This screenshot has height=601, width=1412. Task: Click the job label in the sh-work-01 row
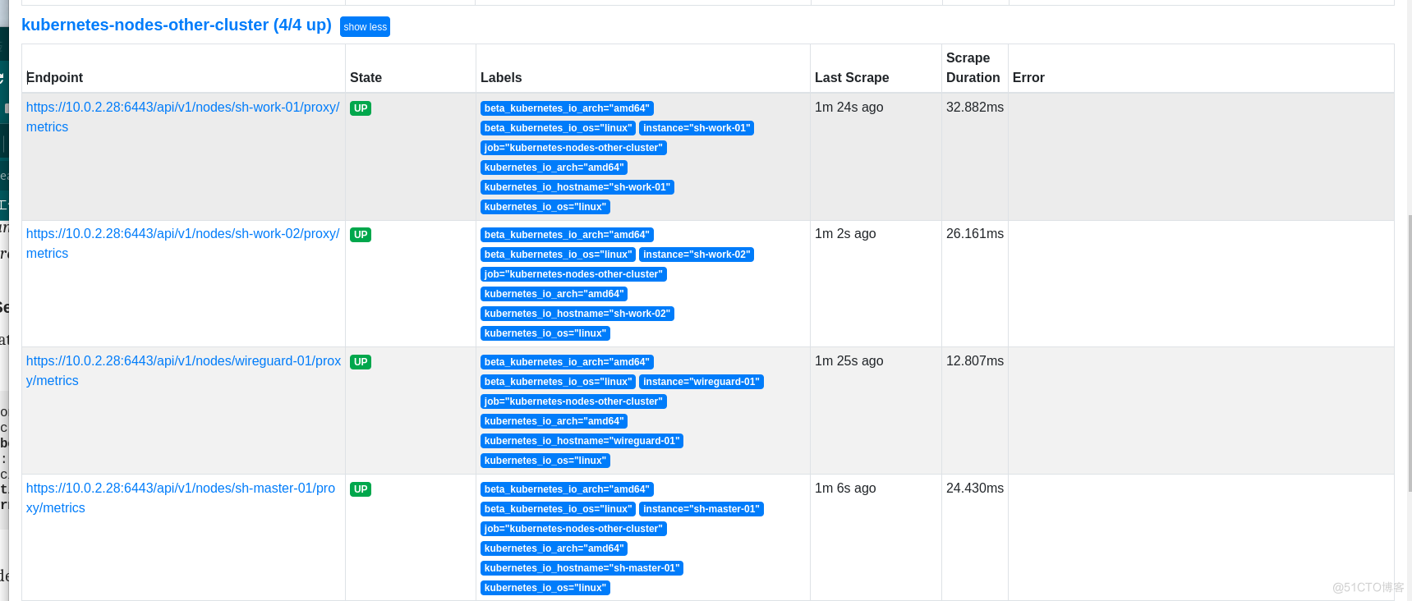click(573, 148)
